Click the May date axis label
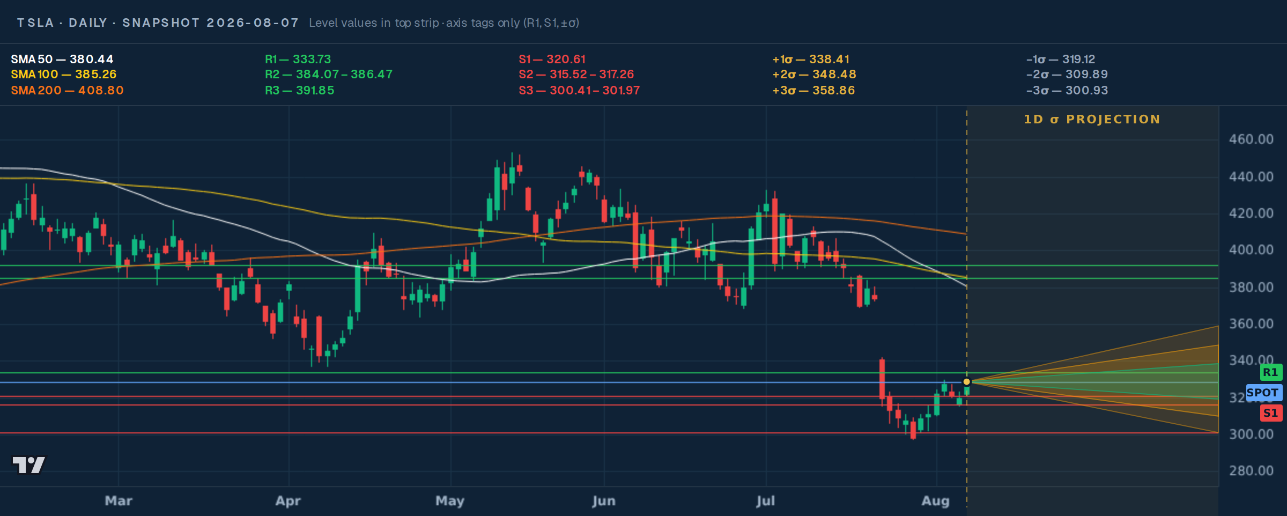 tap(450, 501)
